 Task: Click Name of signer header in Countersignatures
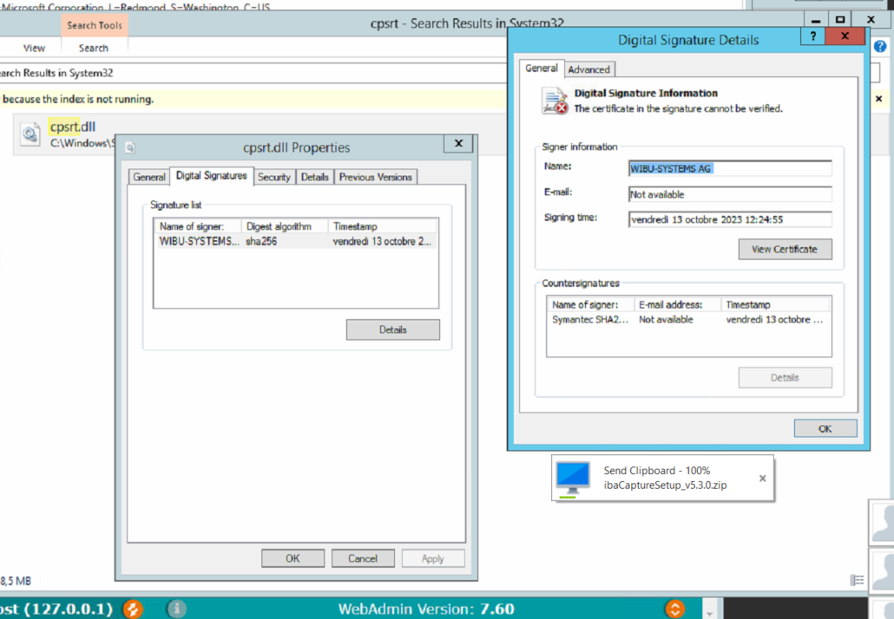(591, 304)
